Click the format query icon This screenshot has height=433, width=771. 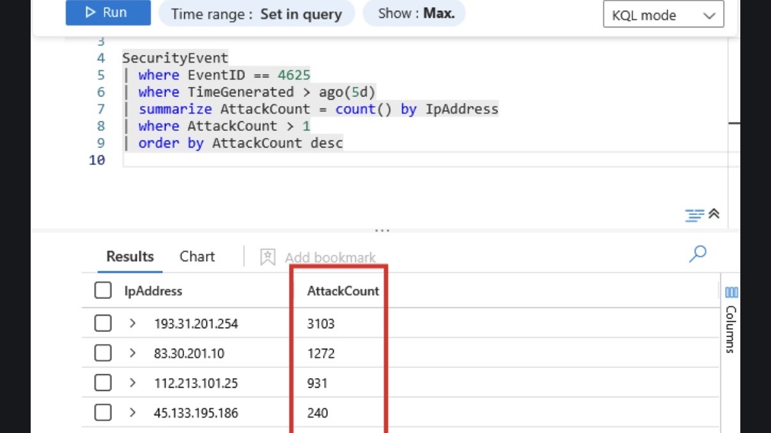pos(694,215)
